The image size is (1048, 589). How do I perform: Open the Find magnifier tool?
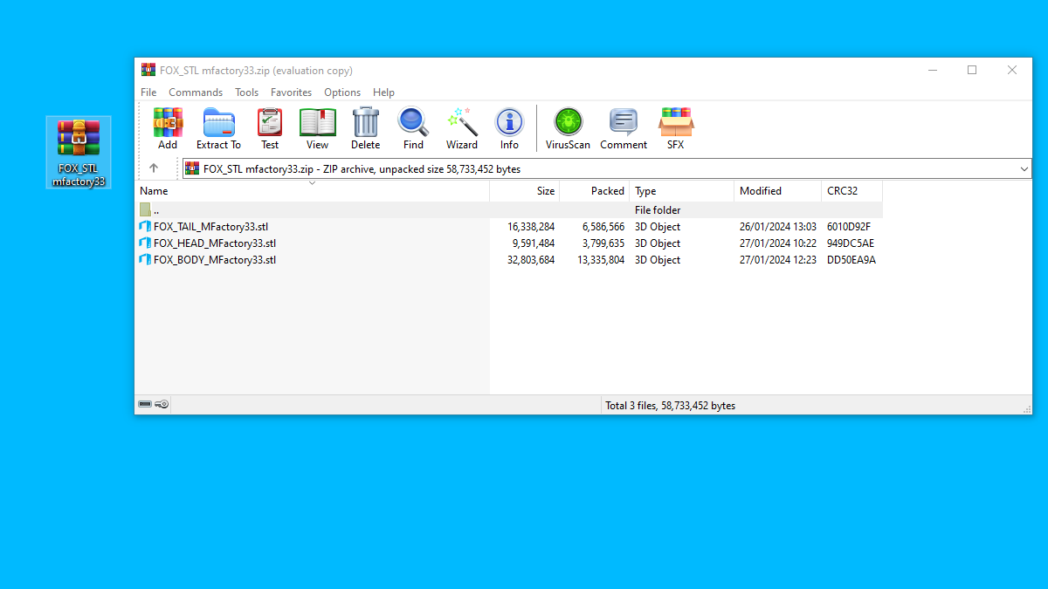pos(413,128)
